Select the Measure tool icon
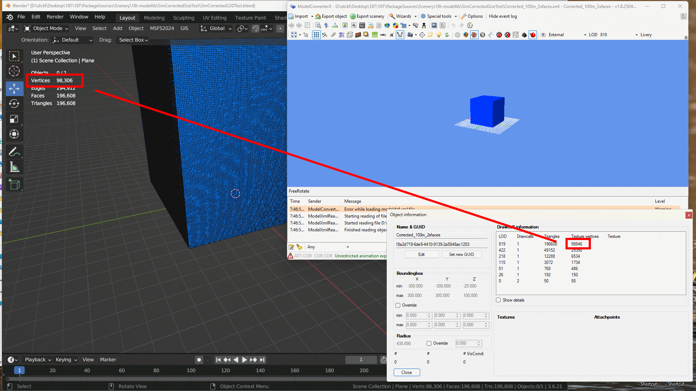This screenshot has width=696, height=391. pos(14,167)
